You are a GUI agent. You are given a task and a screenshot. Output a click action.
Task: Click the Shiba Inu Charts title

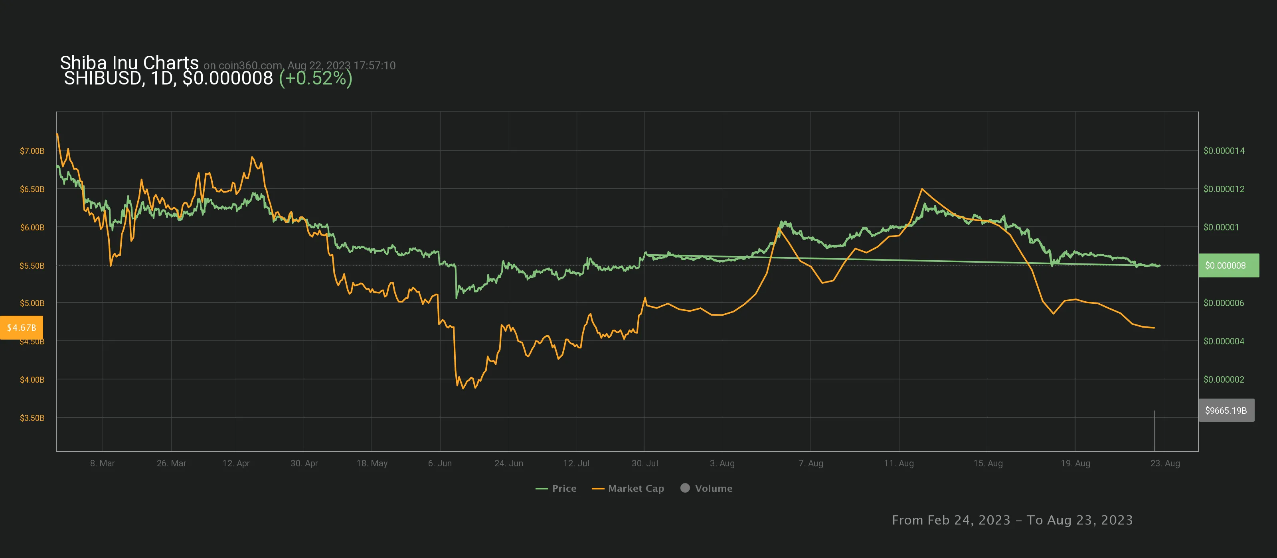click(129, 63)
